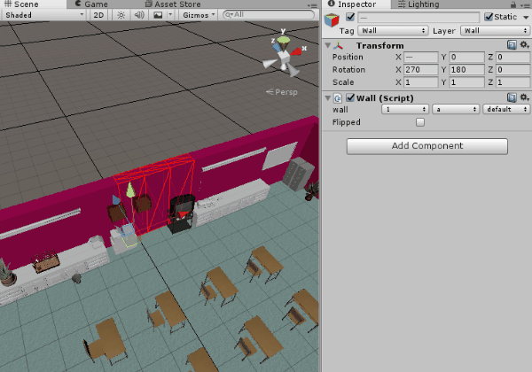Click the orientation gizmo in Scene view

(x=284, y=56)
